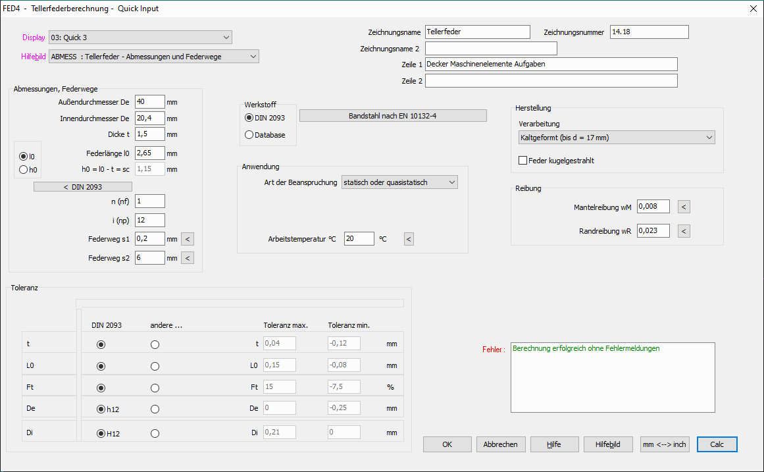Expand the Hilfebild selection dropdown
The image size is (764, 472).
(154, 57)
